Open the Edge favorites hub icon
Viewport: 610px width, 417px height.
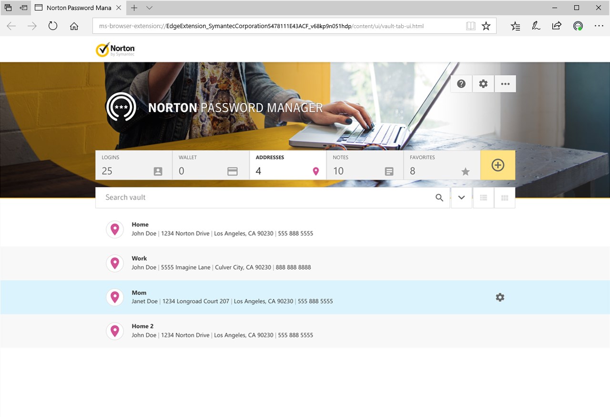click(x=515, y=26)
